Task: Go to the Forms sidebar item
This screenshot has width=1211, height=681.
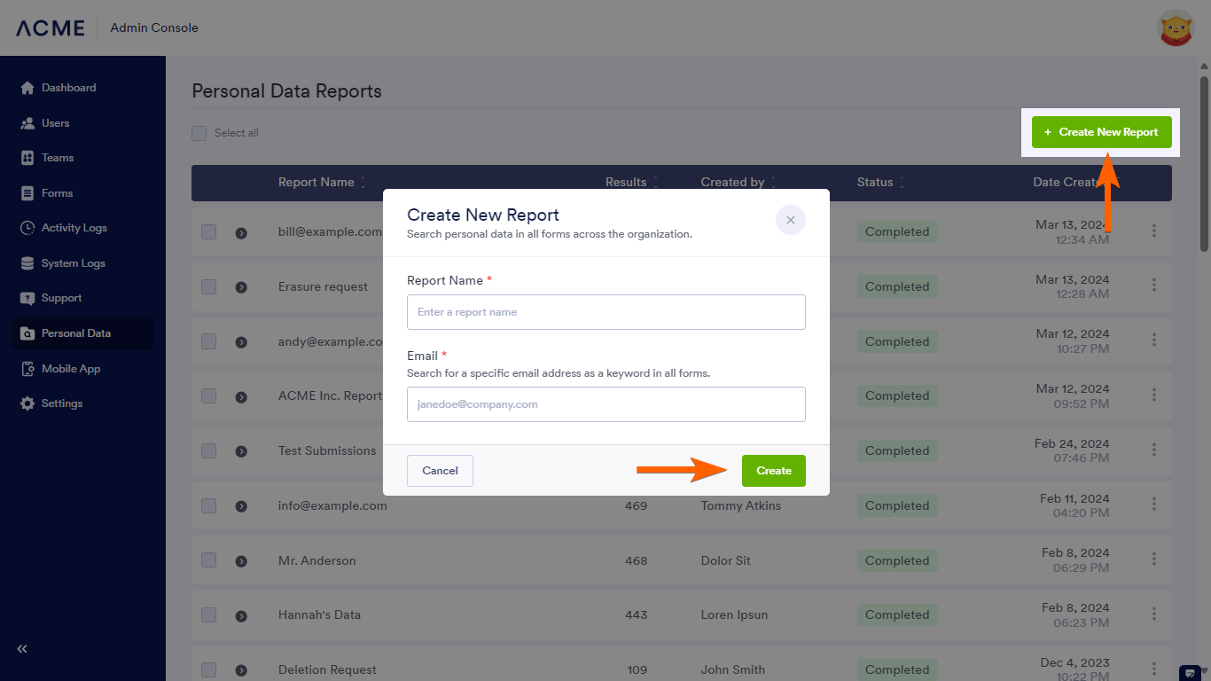Action: coord(57,193)
